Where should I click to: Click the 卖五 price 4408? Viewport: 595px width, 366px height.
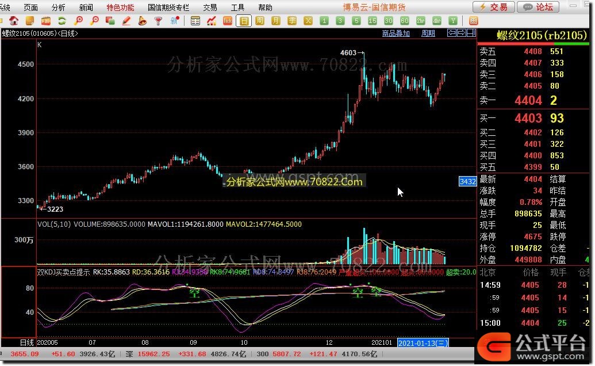pos(533,51)
